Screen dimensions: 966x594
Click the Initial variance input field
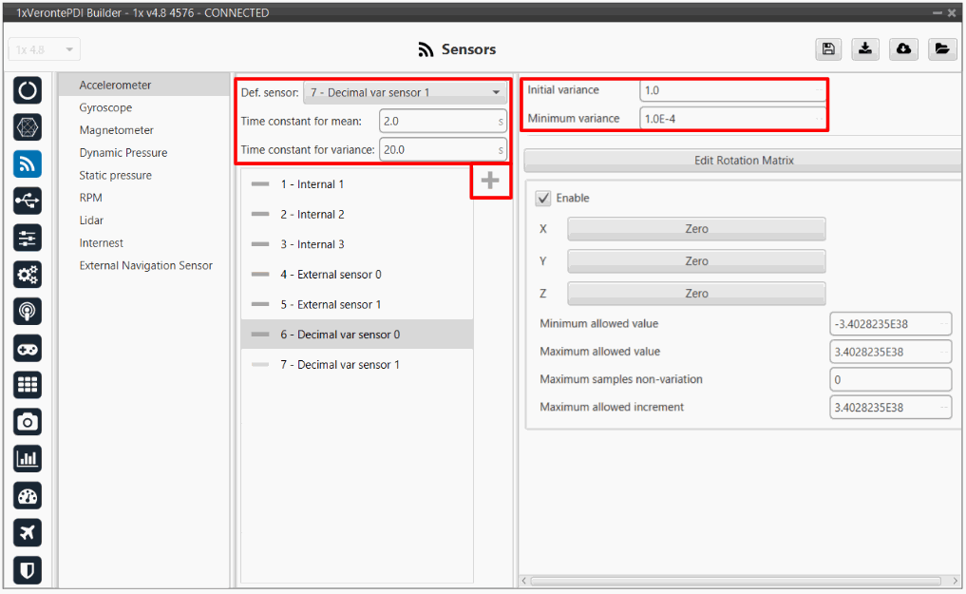coord(730,90)
